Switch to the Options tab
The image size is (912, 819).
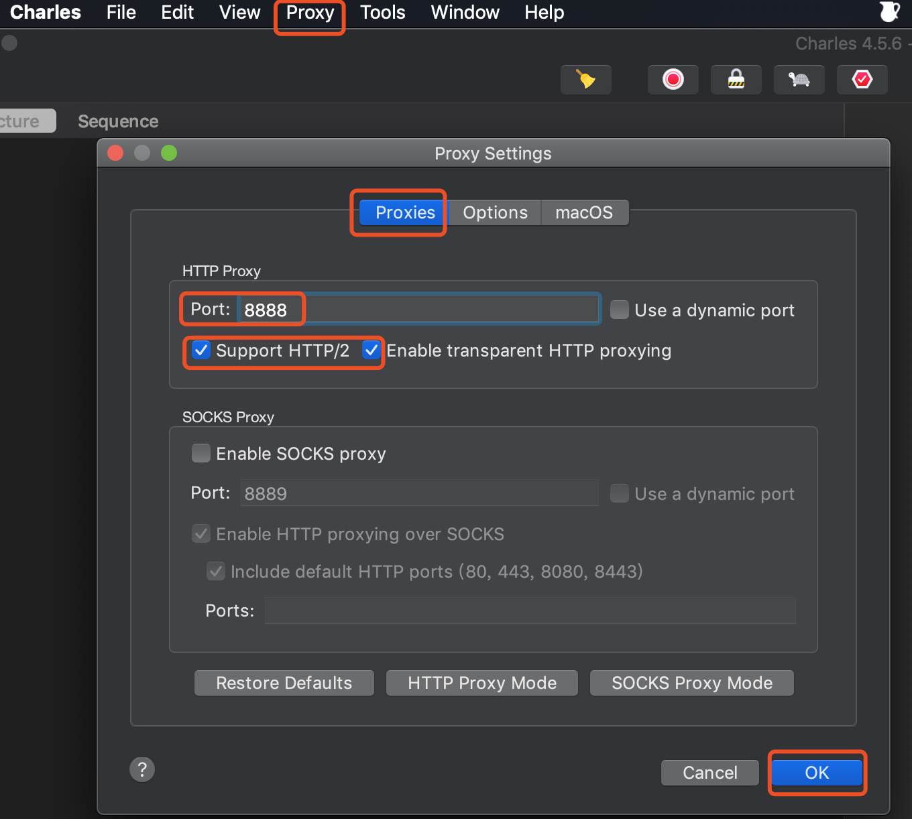[x=495, y=212]
